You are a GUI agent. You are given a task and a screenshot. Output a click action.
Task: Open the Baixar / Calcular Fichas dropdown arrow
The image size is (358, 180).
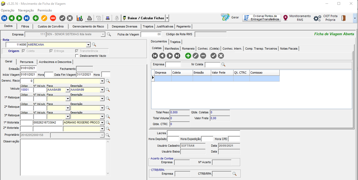(x=167, y=18)
